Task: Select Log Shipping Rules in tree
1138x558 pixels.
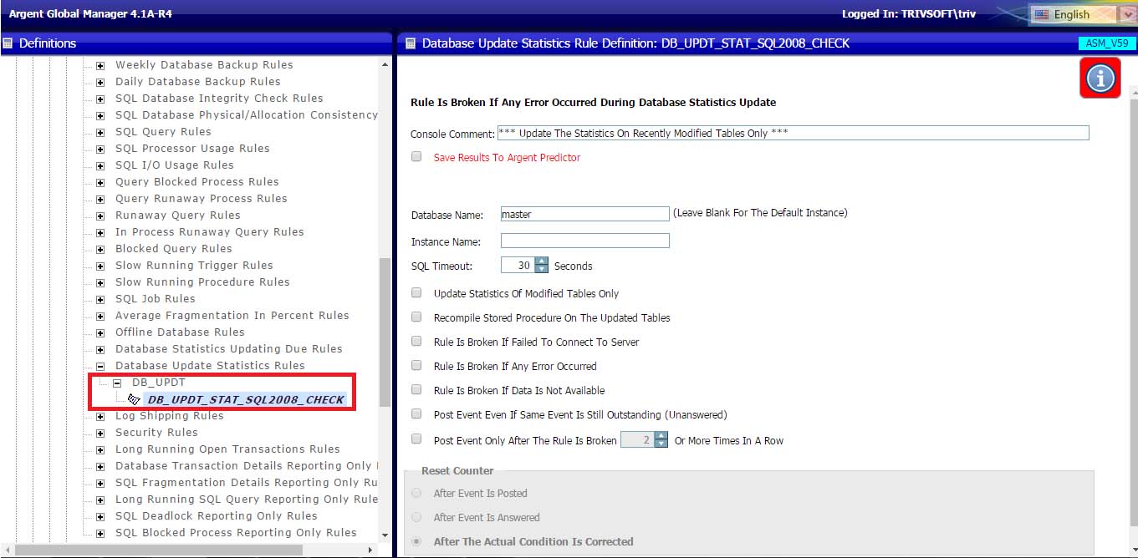Action: click(169, 416)
